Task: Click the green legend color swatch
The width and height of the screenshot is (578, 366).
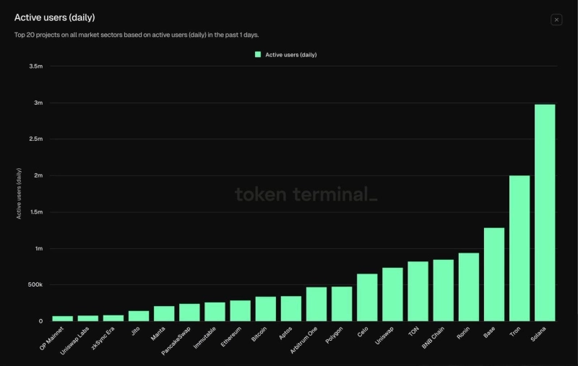Action: click(258, 55)
